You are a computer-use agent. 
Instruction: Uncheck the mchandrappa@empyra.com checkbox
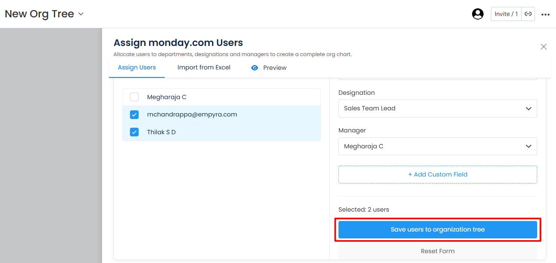(x=134, y=115)
